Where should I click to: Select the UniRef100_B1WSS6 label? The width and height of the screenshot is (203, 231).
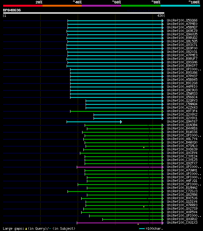pyautogui.click(x=182, y=132)
